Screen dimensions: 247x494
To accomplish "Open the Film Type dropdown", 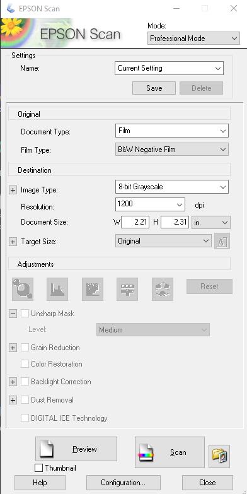I will click(x=172, y=150).
